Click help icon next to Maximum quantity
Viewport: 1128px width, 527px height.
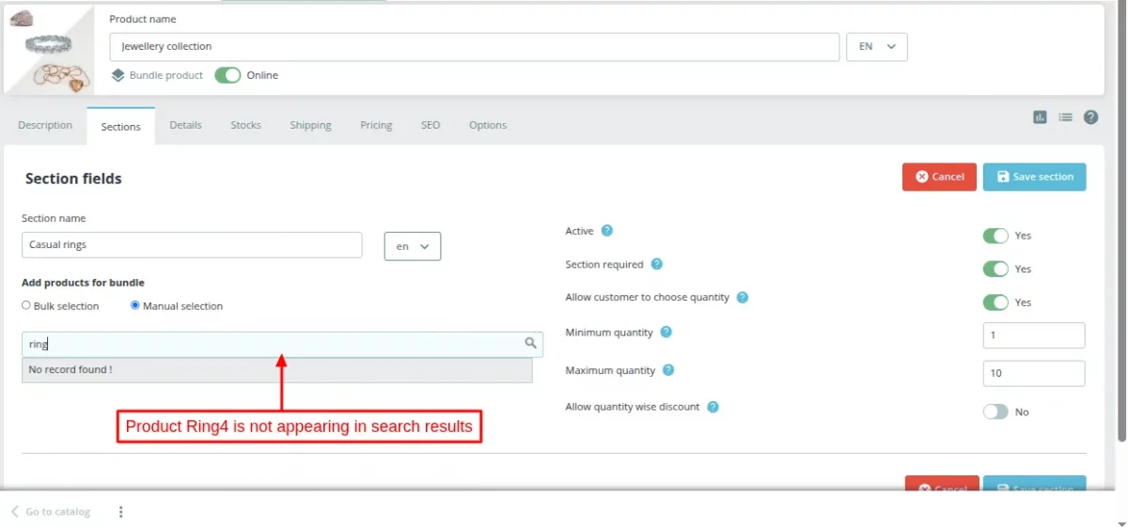pyautogui.click(x=668, y=370)
